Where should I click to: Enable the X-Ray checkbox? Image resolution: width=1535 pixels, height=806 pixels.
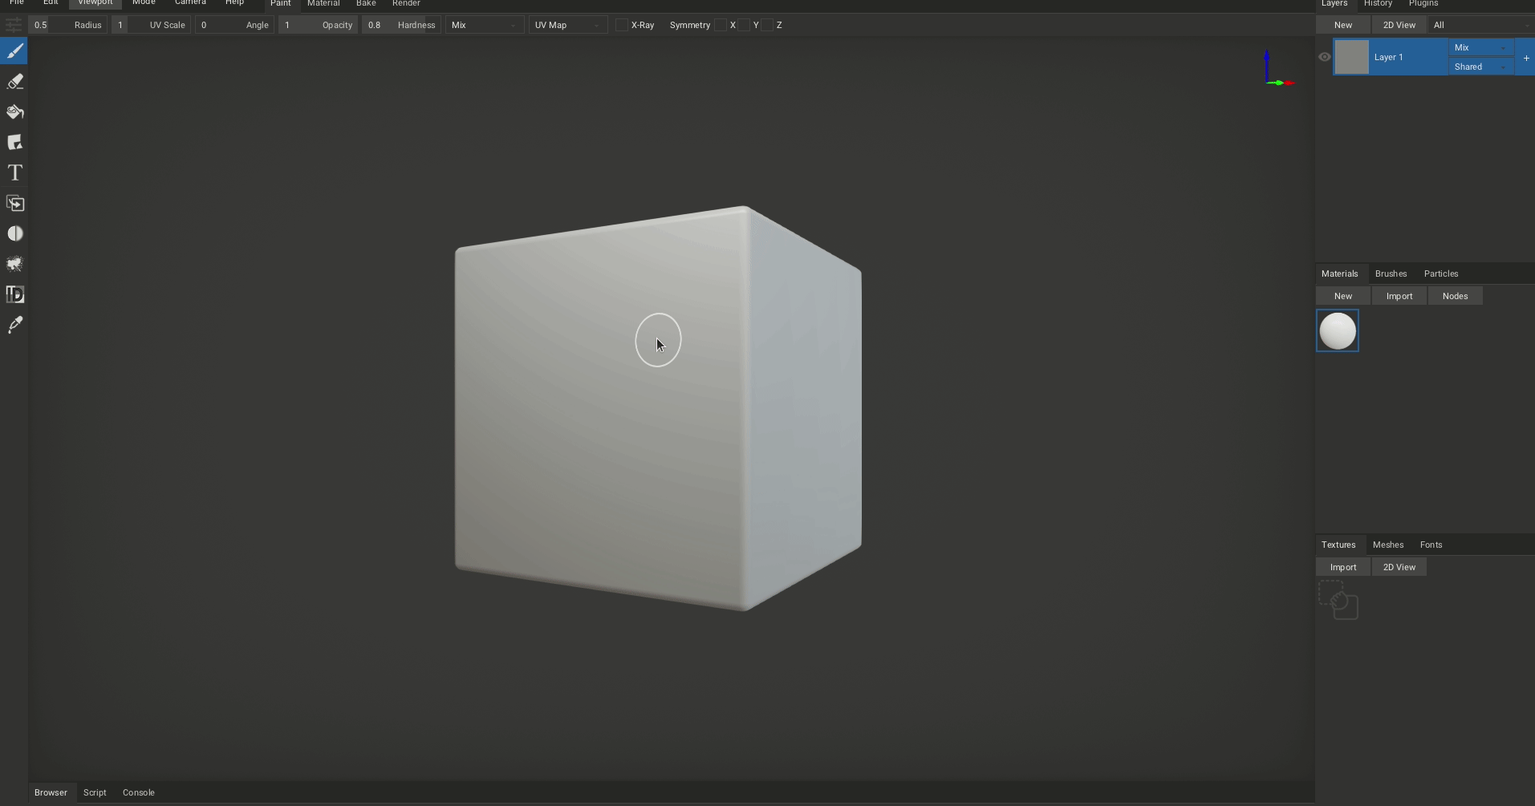[621, 25]
